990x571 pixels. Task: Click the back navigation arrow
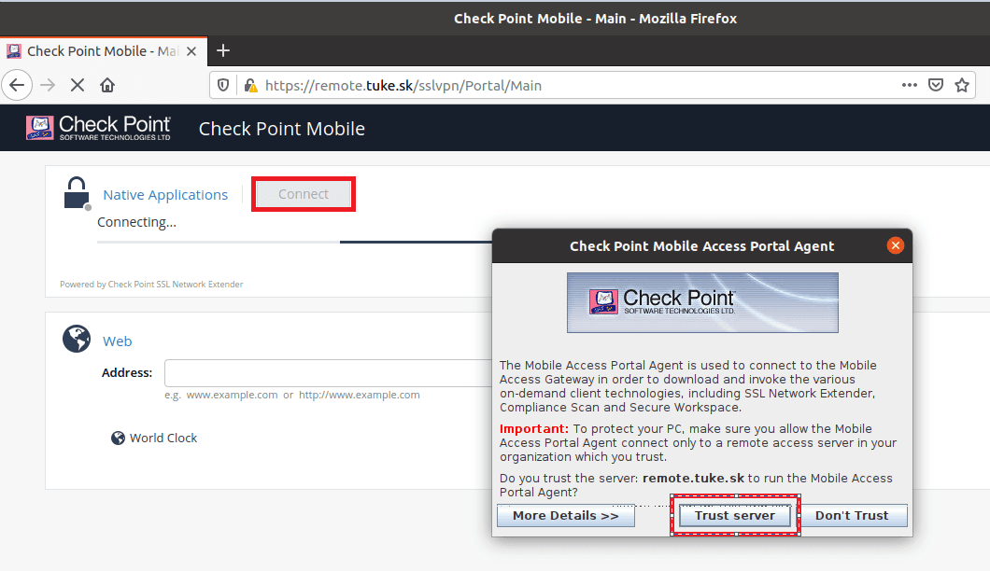(x=17, y=85)
